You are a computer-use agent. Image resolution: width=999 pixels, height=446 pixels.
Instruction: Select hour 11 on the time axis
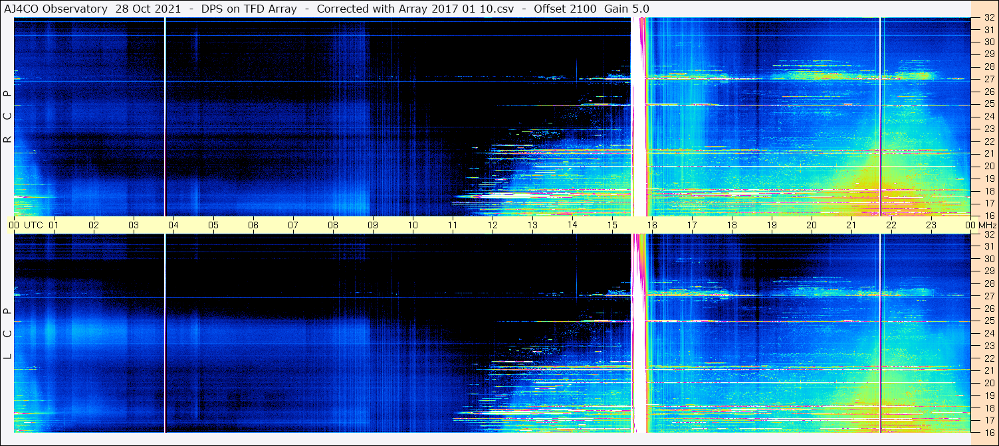[x=453, y=225]
